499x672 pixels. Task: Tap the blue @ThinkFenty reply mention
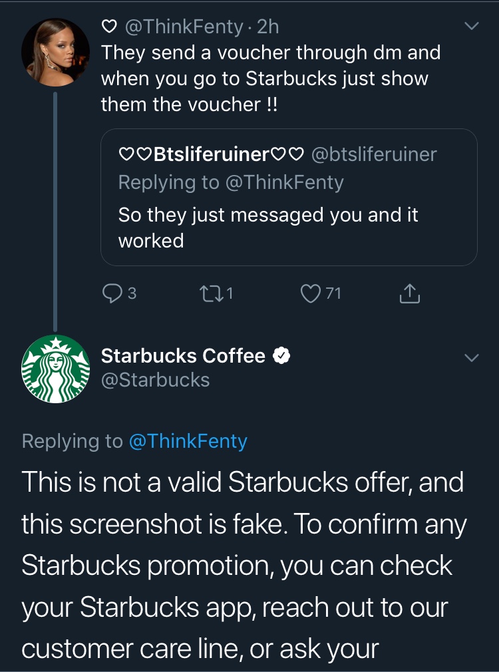(188, 441)
